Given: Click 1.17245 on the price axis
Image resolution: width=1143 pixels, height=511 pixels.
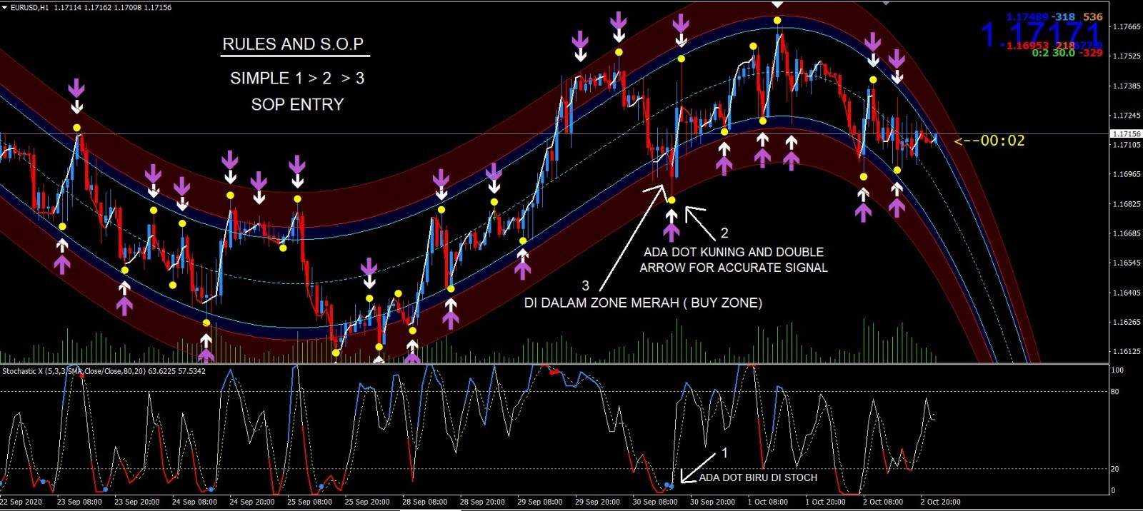Looking at the screenshot, I should click(1127, 116).
